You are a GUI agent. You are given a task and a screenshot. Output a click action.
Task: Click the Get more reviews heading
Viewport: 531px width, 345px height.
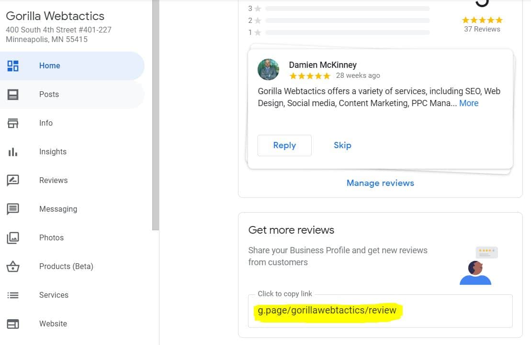point(291,230)
